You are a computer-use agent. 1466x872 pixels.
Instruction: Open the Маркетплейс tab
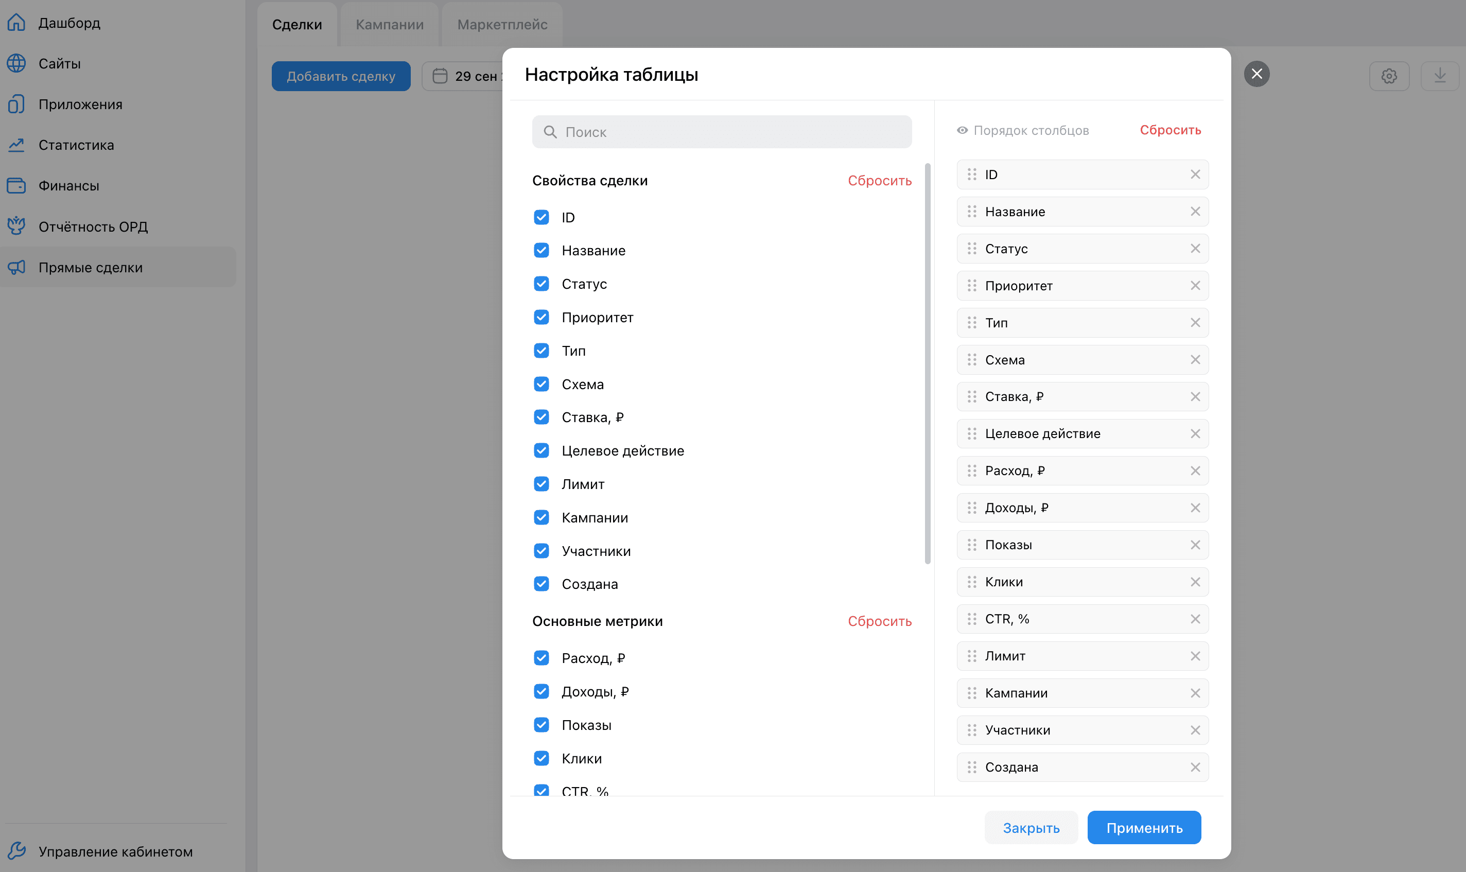(x=502, y=24)
